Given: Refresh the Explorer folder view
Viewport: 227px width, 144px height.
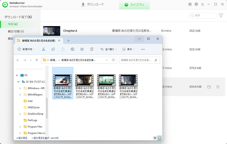Looking at the screenshot, I should pyautogui.click(x=113, y=60).
